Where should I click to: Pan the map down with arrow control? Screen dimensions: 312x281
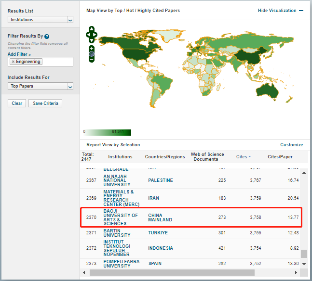[92, 40]
